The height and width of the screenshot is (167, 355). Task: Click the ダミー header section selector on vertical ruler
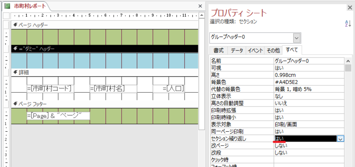(6, 49)
